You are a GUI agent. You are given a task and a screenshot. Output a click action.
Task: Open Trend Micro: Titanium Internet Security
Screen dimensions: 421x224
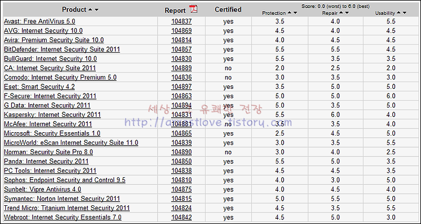[x=67, y=208]
